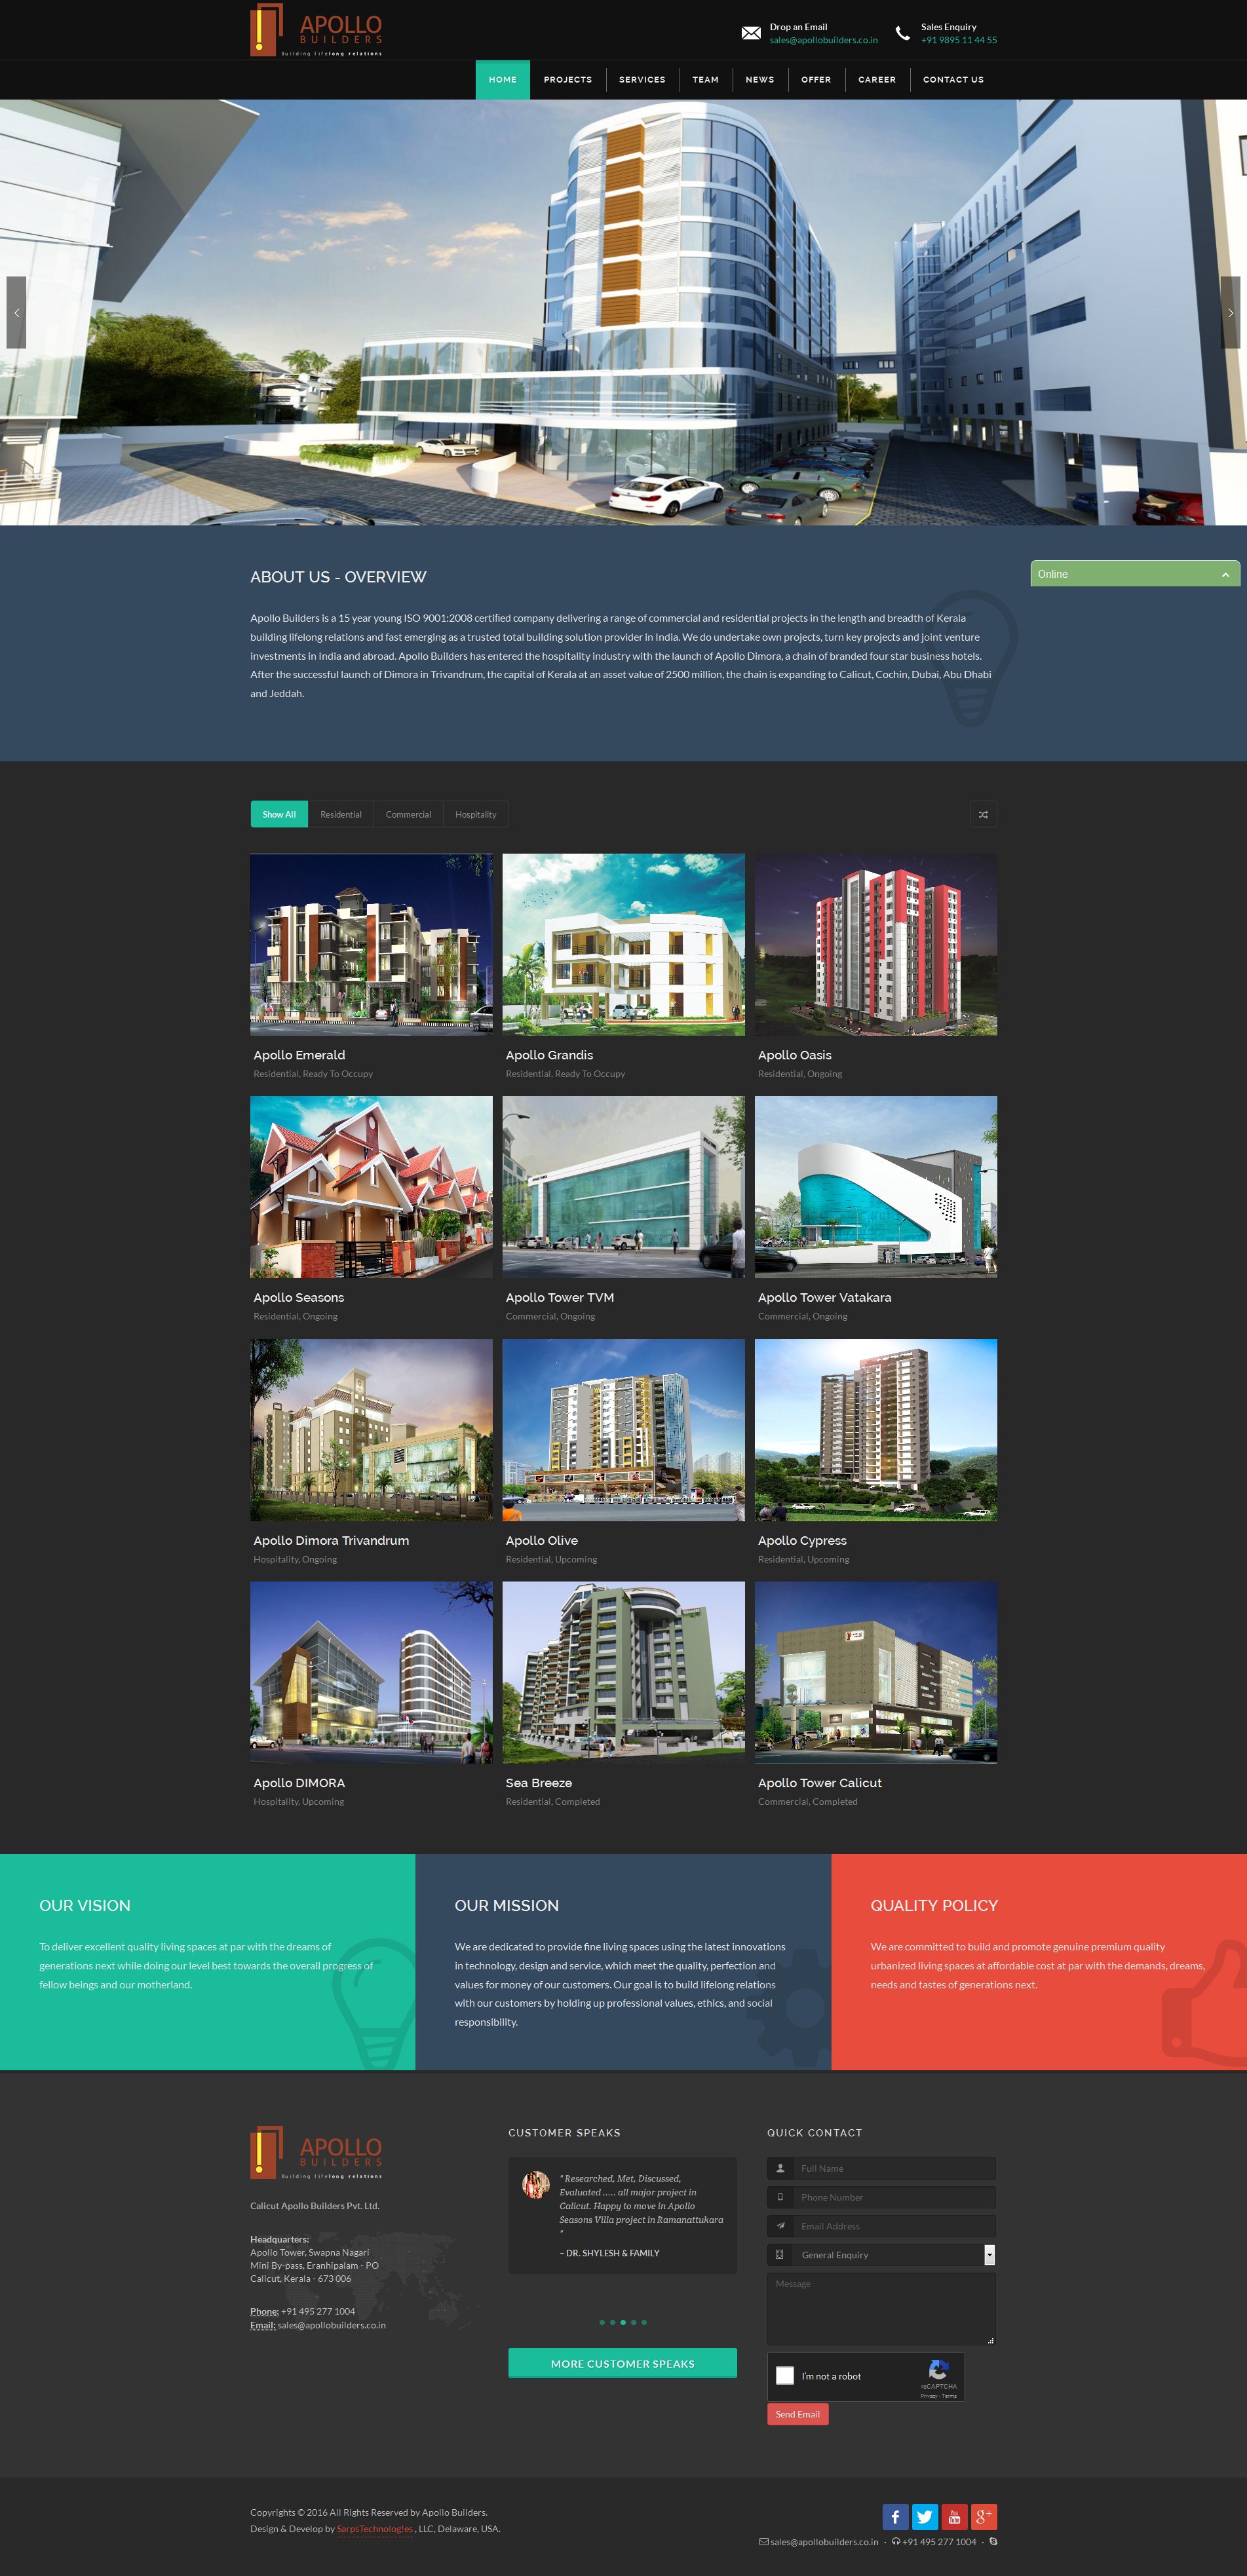Screen dimensions: 1247x2576
Task: Expand the Online chat widget
Action: pos(1134,574)
